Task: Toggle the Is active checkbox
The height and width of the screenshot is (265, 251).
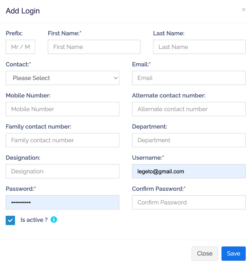Action: 10,220
